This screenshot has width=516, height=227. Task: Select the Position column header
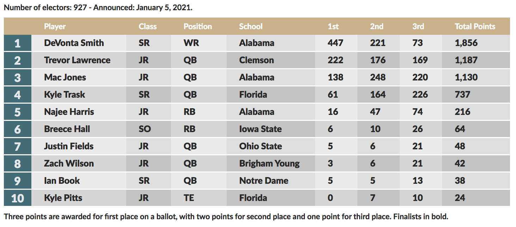198,26
